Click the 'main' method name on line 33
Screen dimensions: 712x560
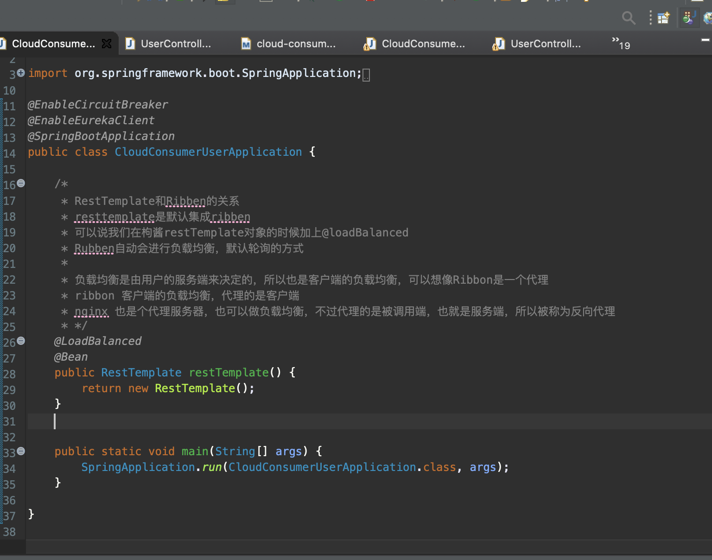click(195, 452)
